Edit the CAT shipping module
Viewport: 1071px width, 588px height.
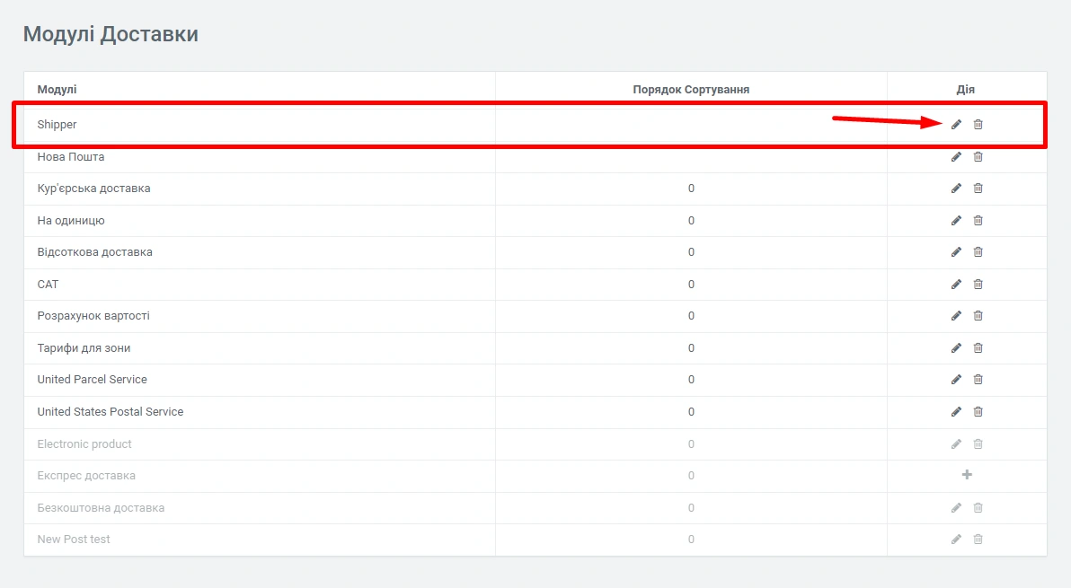(x=956, y=285)
